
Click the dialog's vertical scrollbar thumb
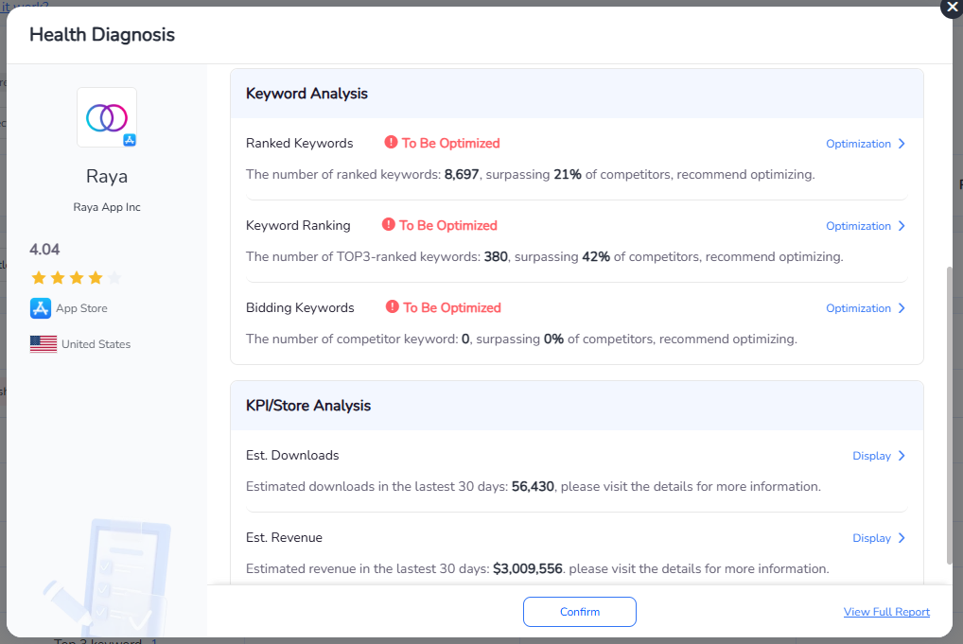coord(949,416)
